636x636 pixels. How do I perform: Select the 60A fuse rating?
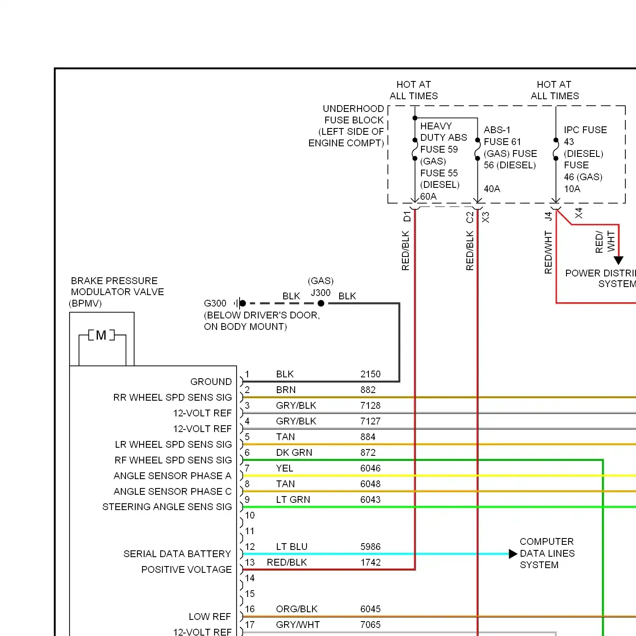click(x=428, y=197)
